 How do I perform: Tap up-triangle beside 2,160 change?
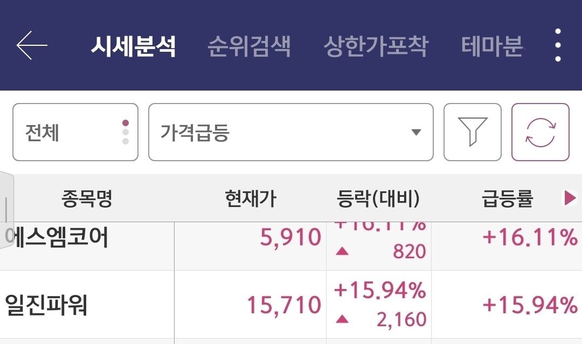(x=342, y=319)
